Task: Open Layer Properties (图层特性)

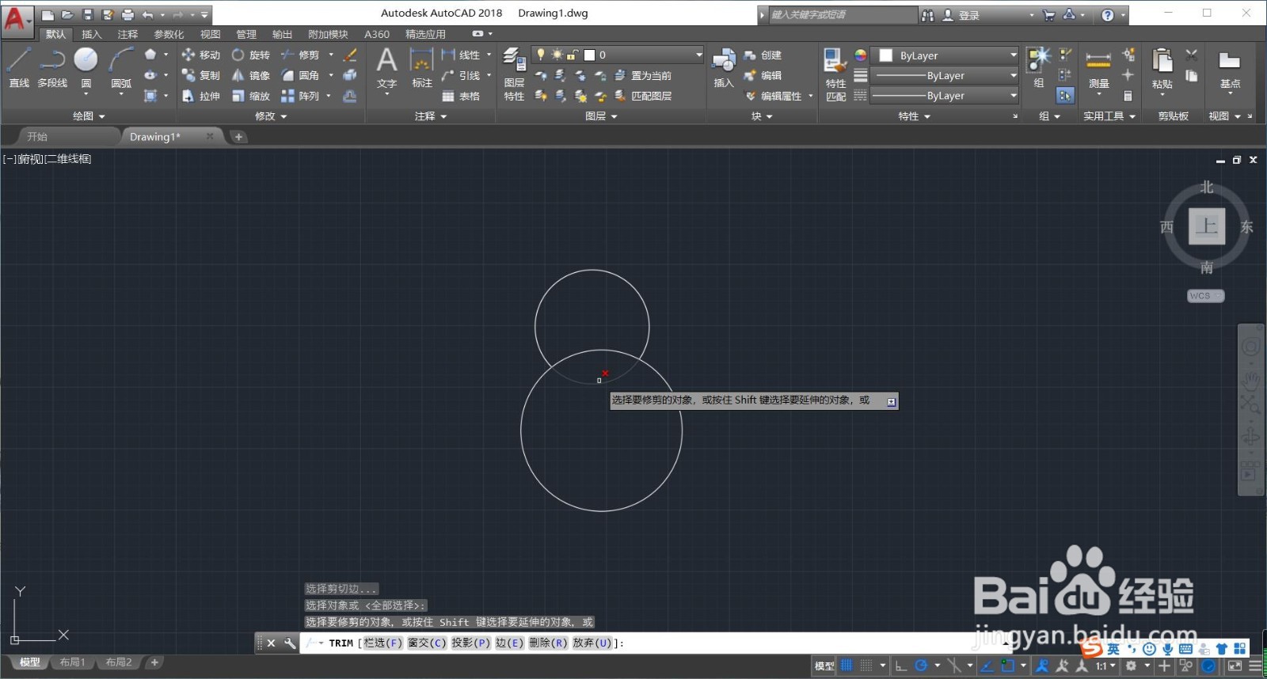Action: click(514, 74)
